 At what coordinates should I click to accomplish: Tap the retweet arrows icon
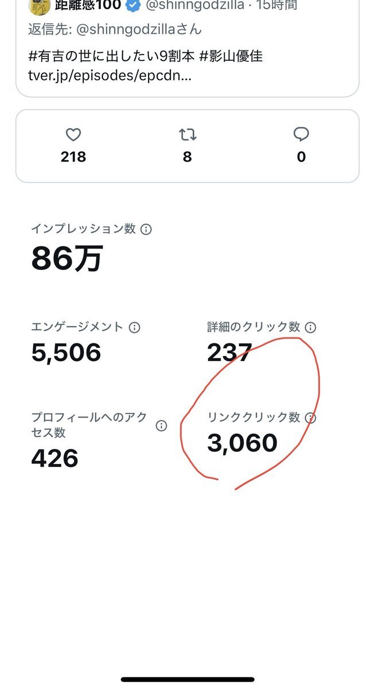[x=187, y=135]
